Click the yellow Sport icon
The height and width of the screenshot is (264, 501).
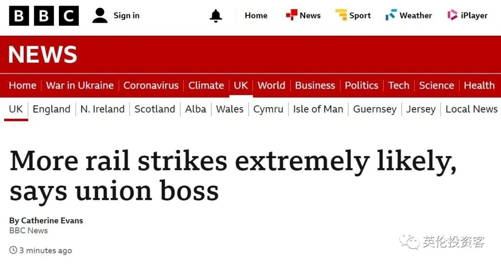click(x=341, y=15)
